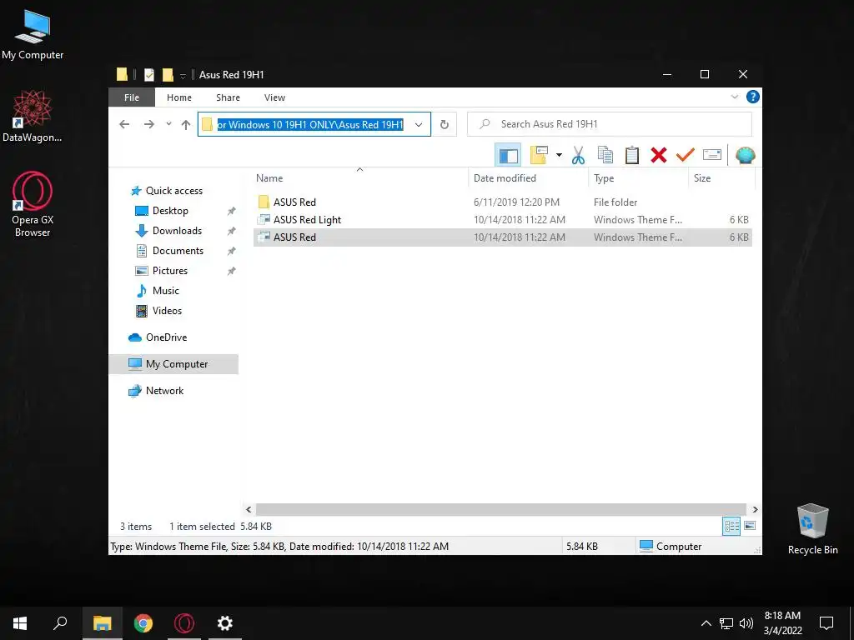Click the Paste clipboard icon
The width and height of the screenshot is (854, 640).
pyautogui.click(x=632, y=155)
